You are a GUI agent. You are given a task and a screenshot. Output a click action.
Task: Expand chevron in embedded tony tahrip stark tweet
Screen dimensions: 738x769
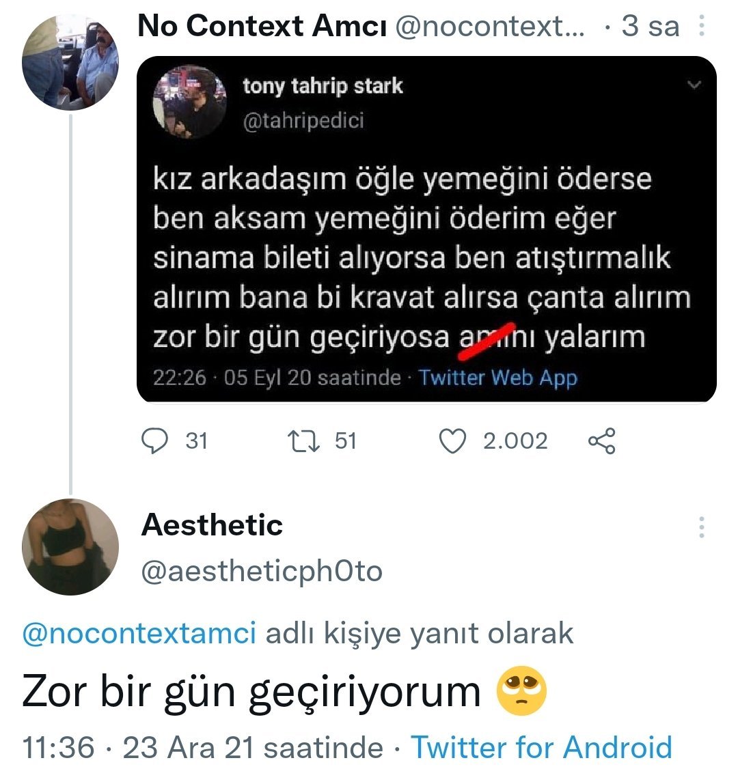694,85
